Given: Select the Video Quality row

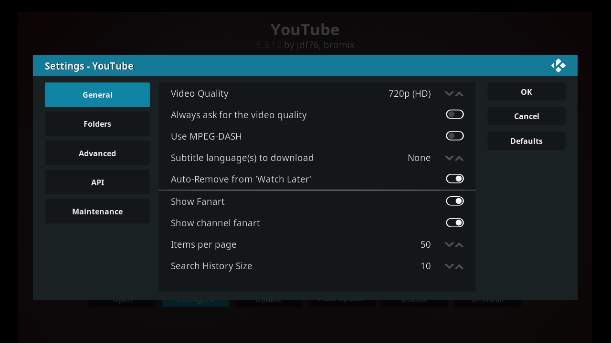Looking at the screenshot, I should (x=286, y=93).
